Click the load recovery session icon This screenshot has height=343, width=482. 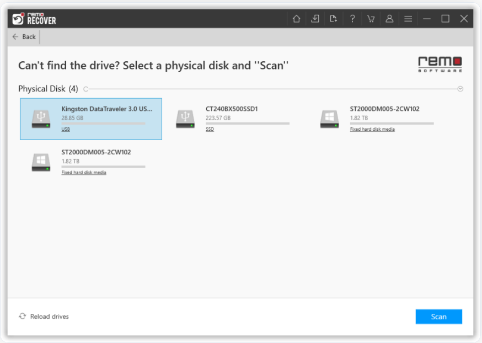(334, 19)
